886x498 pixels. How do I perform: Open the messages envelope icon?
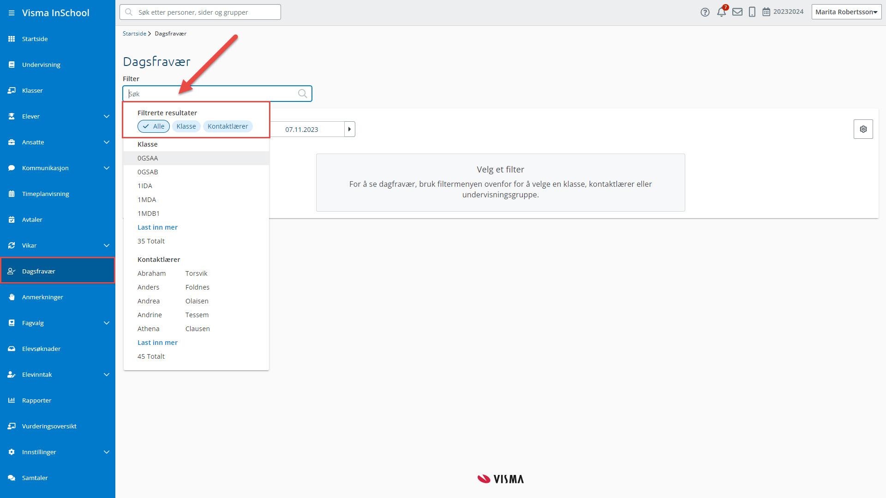click(x=737, y=12)
